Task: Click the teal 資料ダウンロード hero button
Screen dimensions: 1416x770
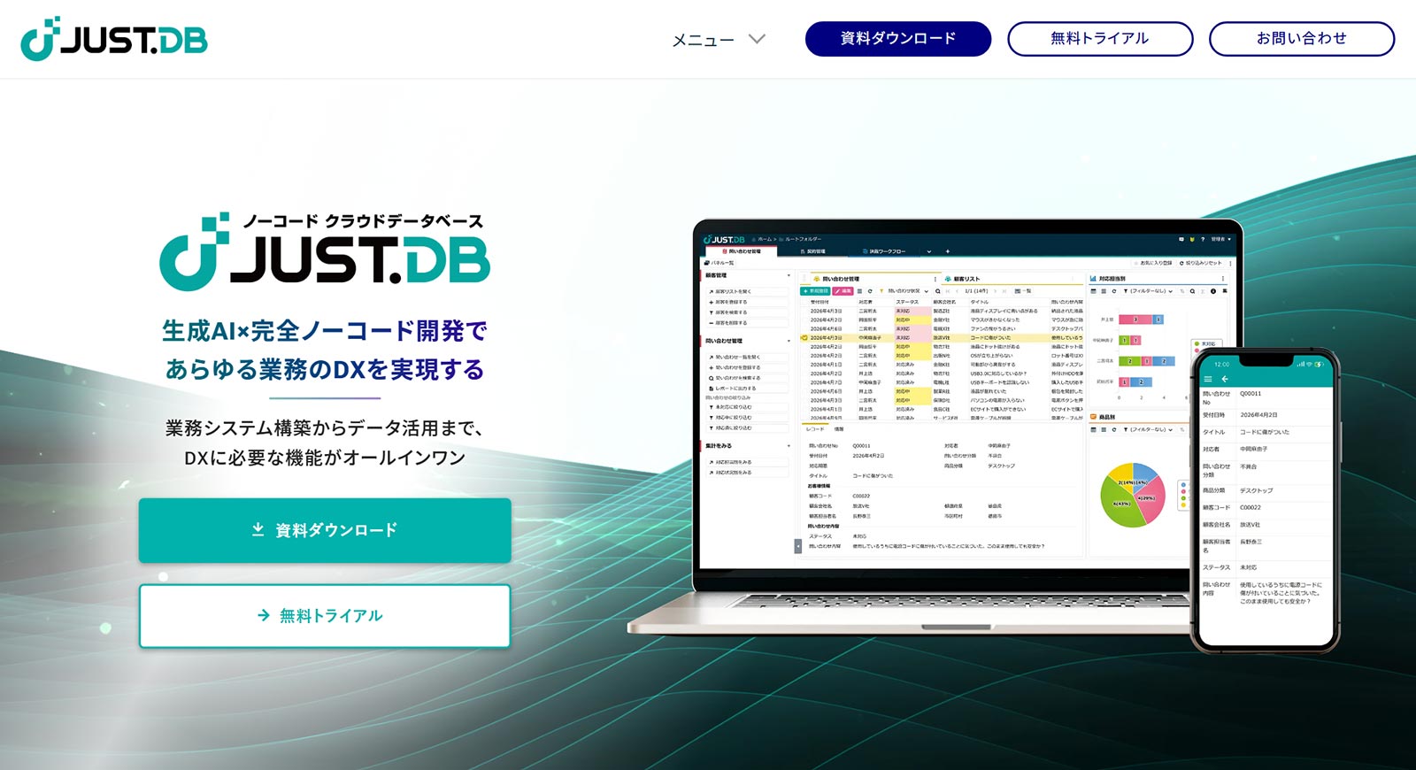Action: [325, 530]
